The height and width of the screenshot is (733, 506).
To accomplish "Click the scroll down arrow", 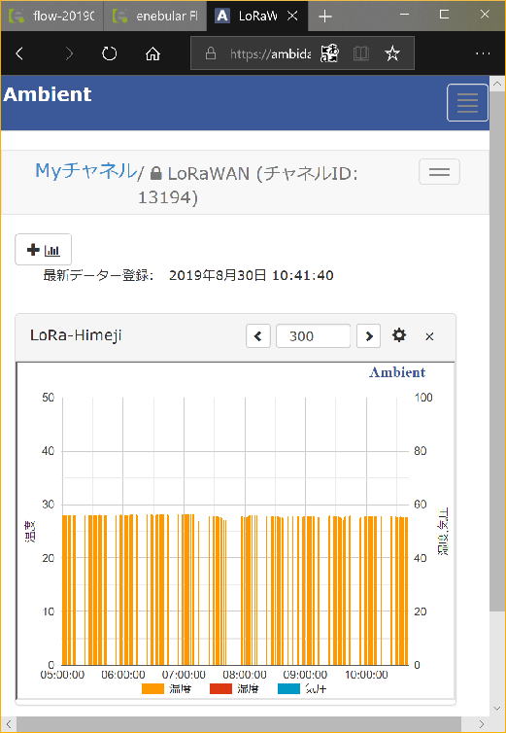I will [497, 709].
